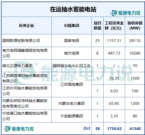Click the 国网湖北电力公司工会 cell

point(72,66)
